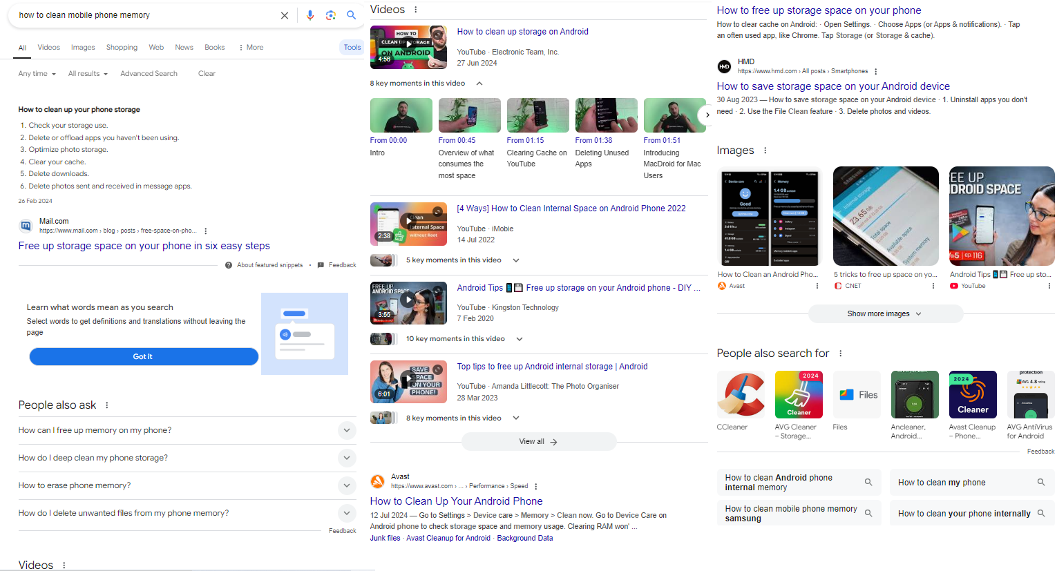The height and width of the screenshot is (571, 1057).
Task: Play 'How to clean up storage on Android' thumbnail
Action: pyautogui.click(x=408, y=47)
